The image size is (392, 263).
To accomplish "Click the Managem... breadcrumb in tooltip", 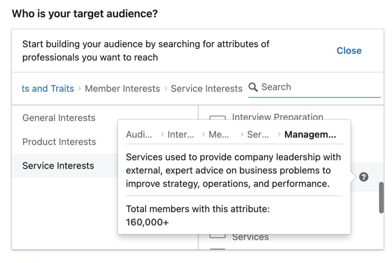I will point(310,135).
